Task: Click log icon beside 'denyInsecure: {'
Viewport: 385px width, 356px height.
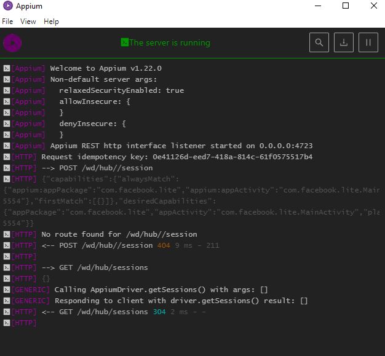Action: point(7,124)
